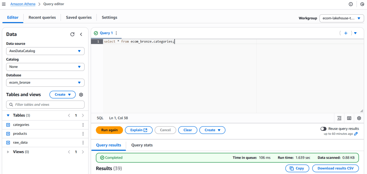Viewport: 367px width, 174px height.
Task: Refresh the Data panel
Action: tap(72, 34)
